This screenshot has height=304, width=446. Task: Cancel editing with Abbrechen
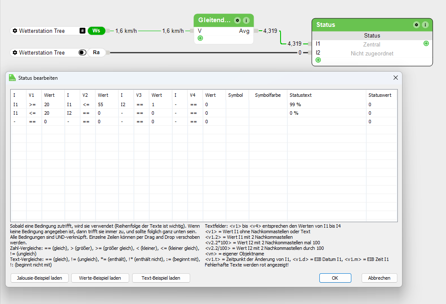coord(379,278)
